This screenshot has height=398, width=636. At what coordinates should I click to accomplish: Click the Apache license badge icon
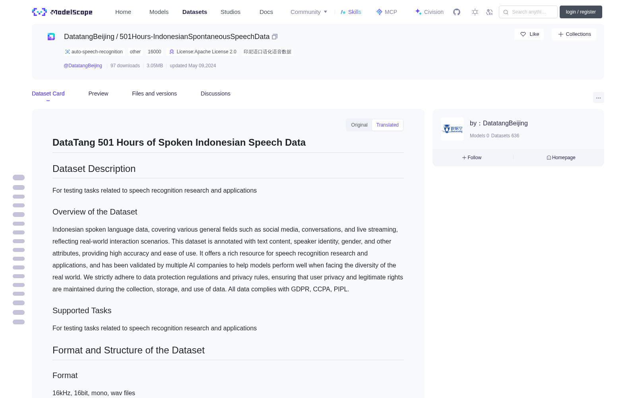pos(172,52)
